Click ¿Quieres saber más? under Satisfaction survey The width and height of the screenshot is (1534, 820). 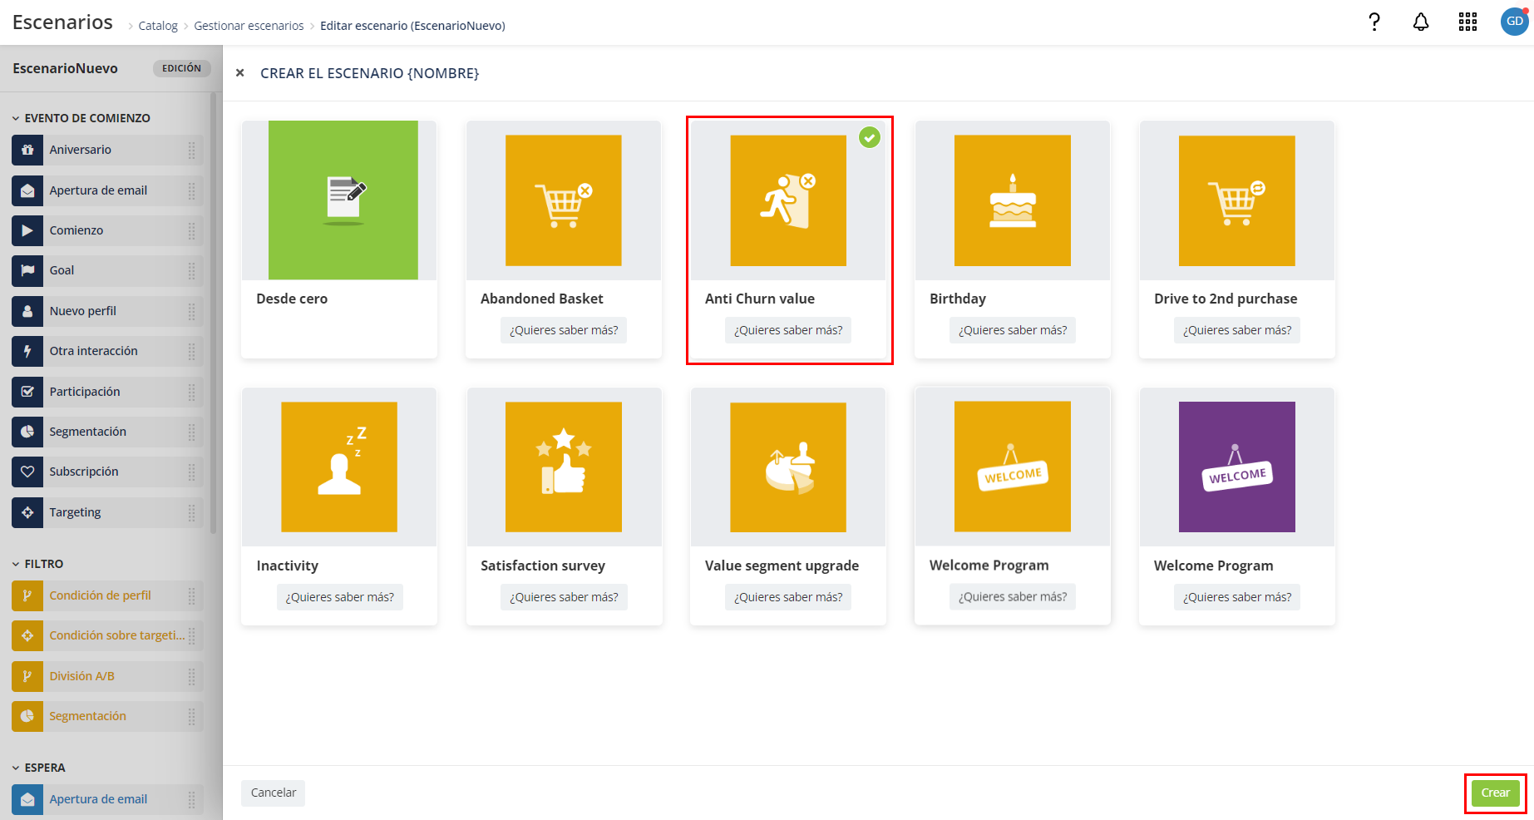(564, 597)
